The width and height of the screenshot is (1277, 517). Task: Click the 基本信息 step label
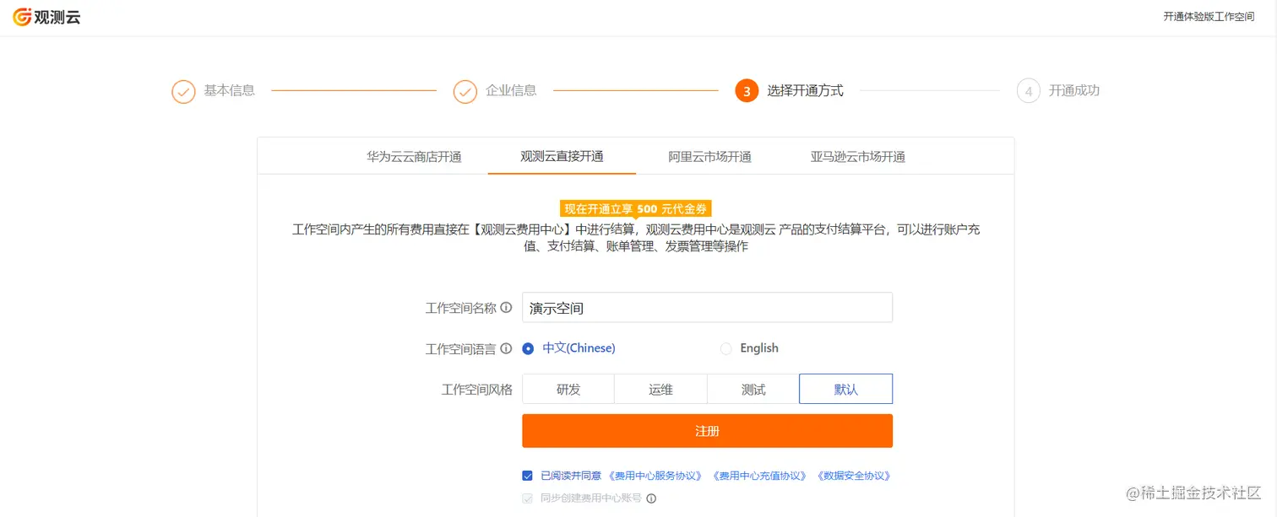pos(229,91)
